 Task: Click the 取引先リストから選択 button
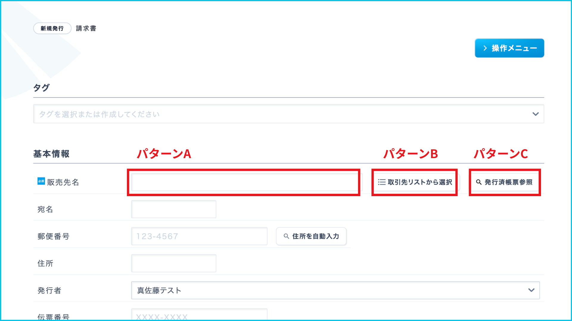pos(415,182)
